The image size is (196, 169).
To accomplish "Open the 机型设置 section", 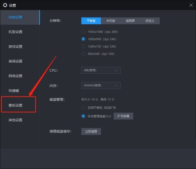I will (15, 32).
